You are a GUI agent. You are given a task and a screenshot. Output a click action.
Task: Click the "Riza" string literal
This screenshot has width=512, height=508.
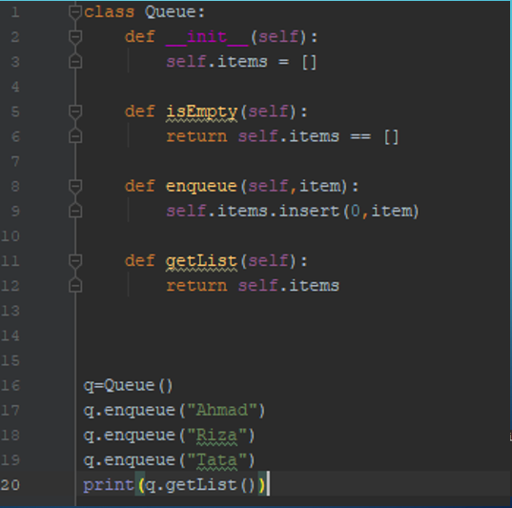click(216, 436)
